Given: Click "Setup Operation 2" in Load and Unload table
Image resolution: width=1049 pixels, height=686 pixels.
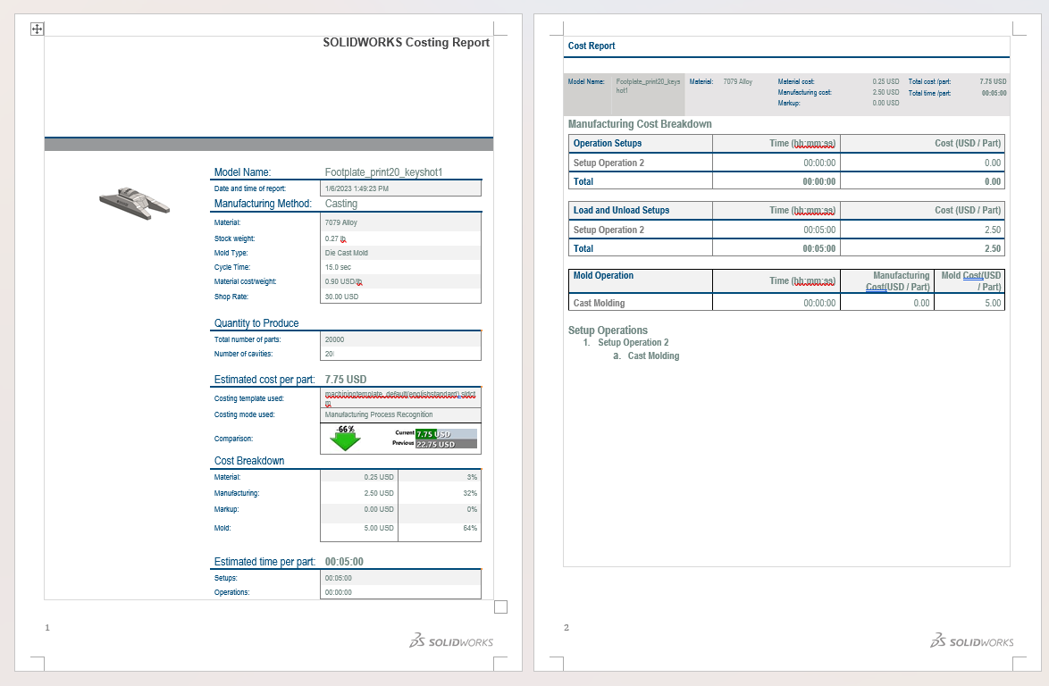Looking at the screenshot, I should click(608, 230).
